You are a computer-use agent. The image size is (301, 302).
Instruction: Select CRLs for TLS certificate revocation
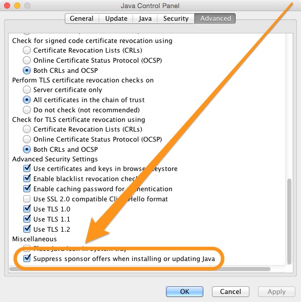(x=27, y=129)
